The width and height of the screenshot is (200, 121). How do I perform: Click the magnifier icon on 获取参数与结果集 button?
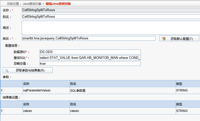[x=7, y=70]
